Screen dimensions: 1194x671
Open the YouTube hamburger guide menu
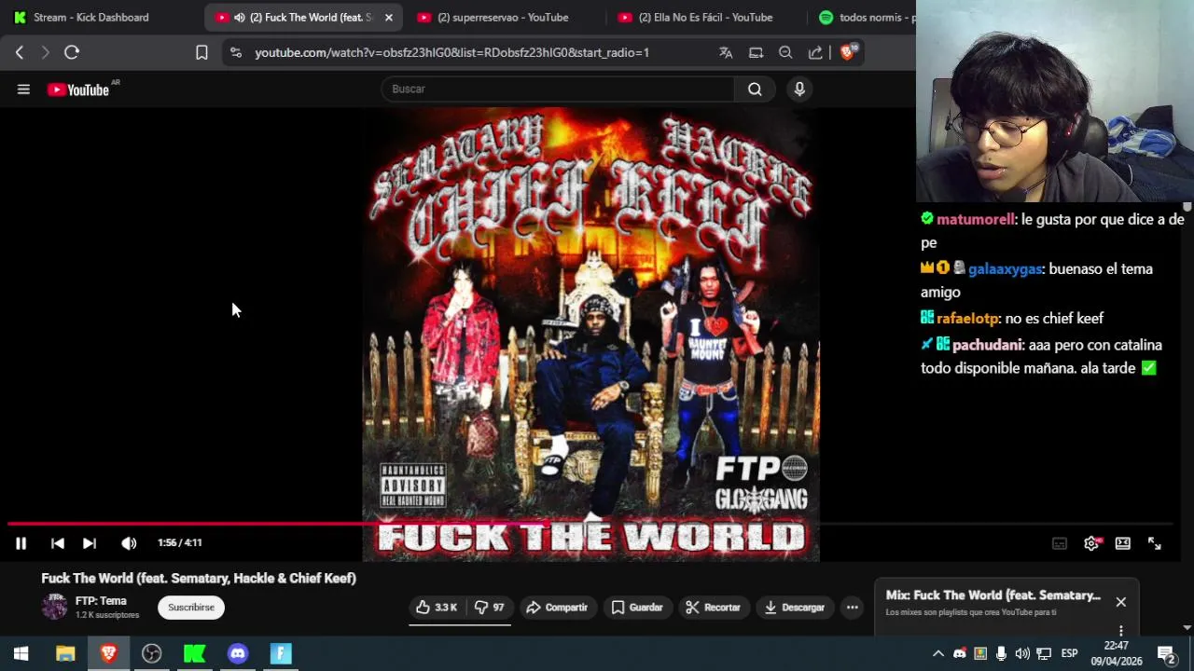pyautogui.click(x=23, y=89)
